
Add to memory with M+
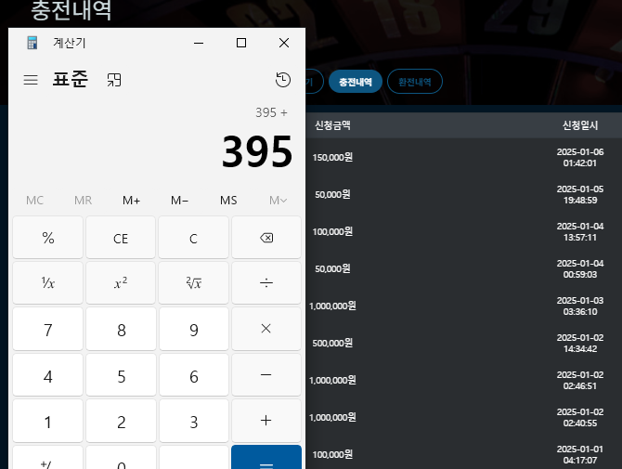click(131, 201)
